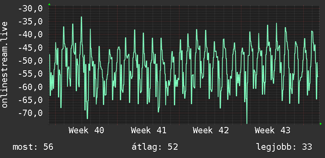This screenshot has height=158, width=325.
Task: Click the green arrow at X-axis end
Action: pos(321,124)
